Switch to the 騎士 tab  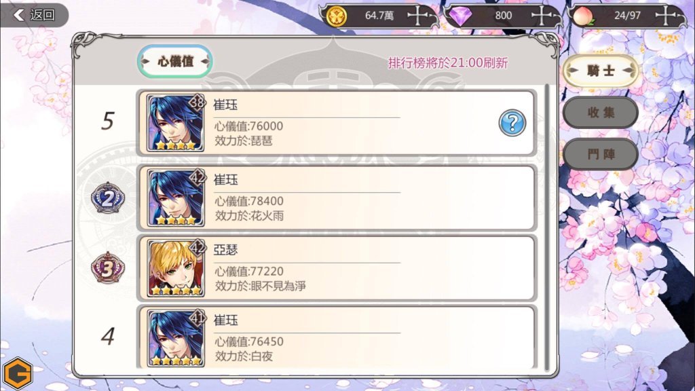601,71
